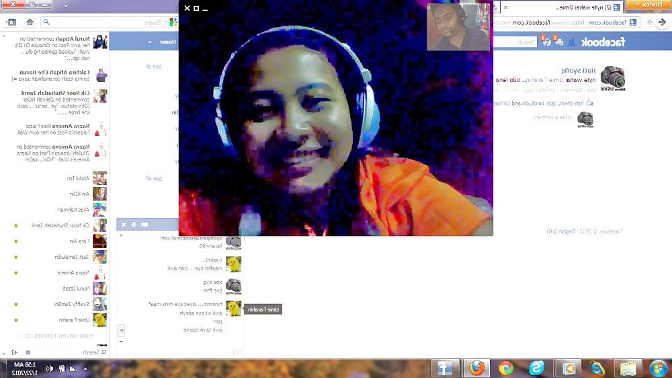The image size is (672, 378).
Task: Click the Home link in Facebook header
Action: (x=167, y=42)
